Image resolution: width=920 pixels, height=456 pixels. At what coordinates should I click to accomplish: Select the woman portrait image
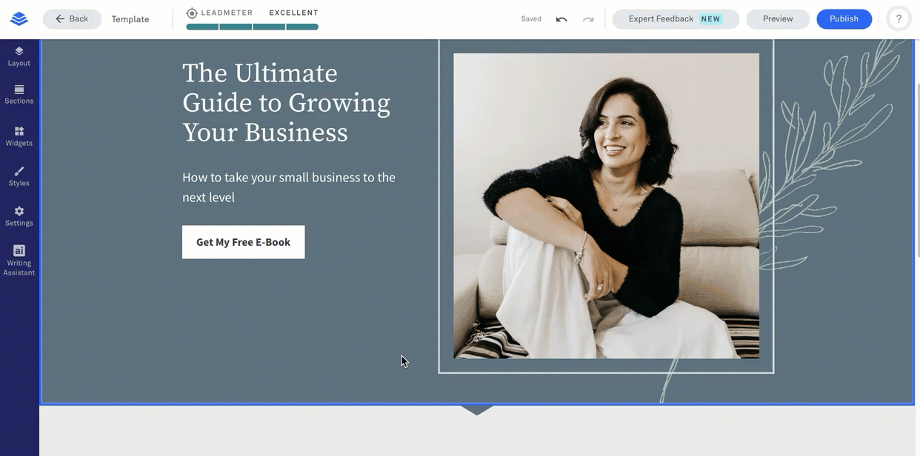[x=606, y=206]
